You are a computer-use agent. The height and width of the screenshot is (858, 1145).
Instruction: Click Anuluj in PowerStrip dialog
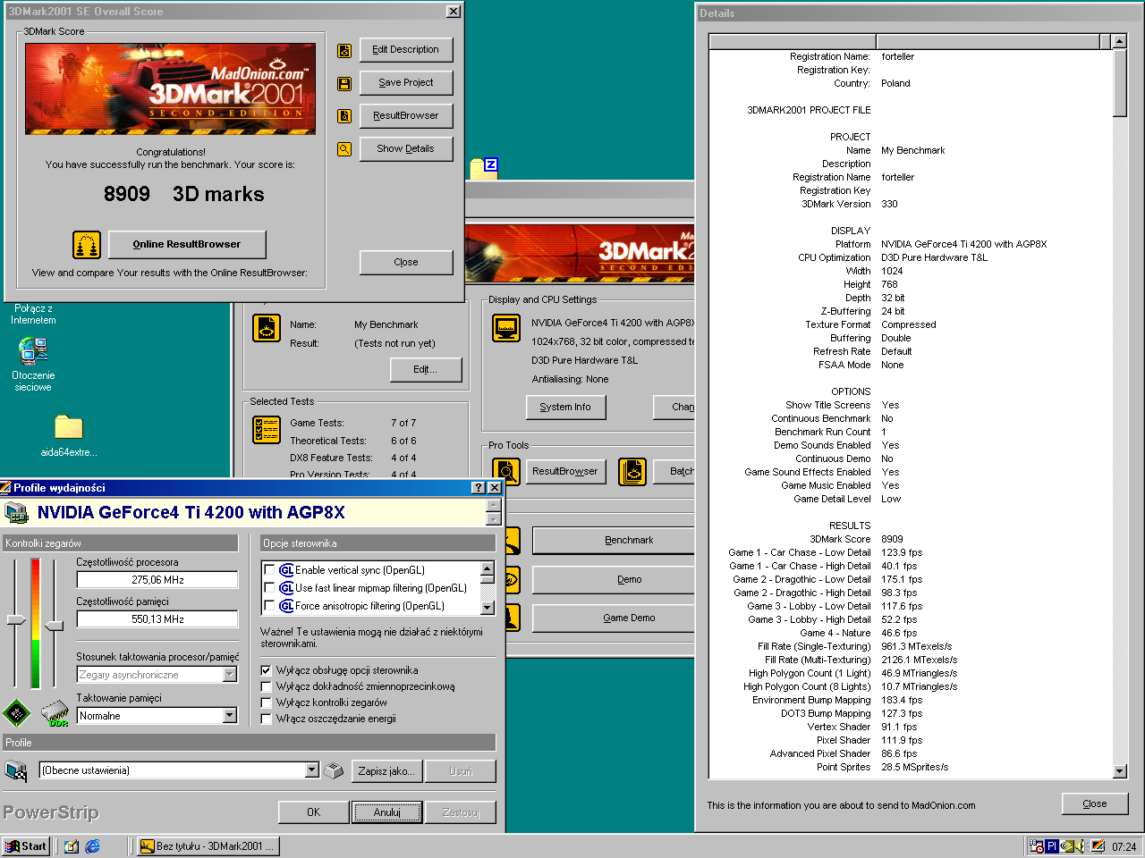pyautogui.click(x=386, y=812)
